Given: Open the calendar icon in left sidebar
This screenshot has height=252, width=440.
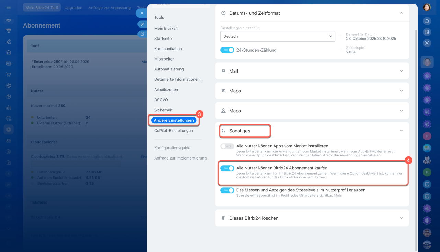Looking at the screenshot, I should 9,118.
